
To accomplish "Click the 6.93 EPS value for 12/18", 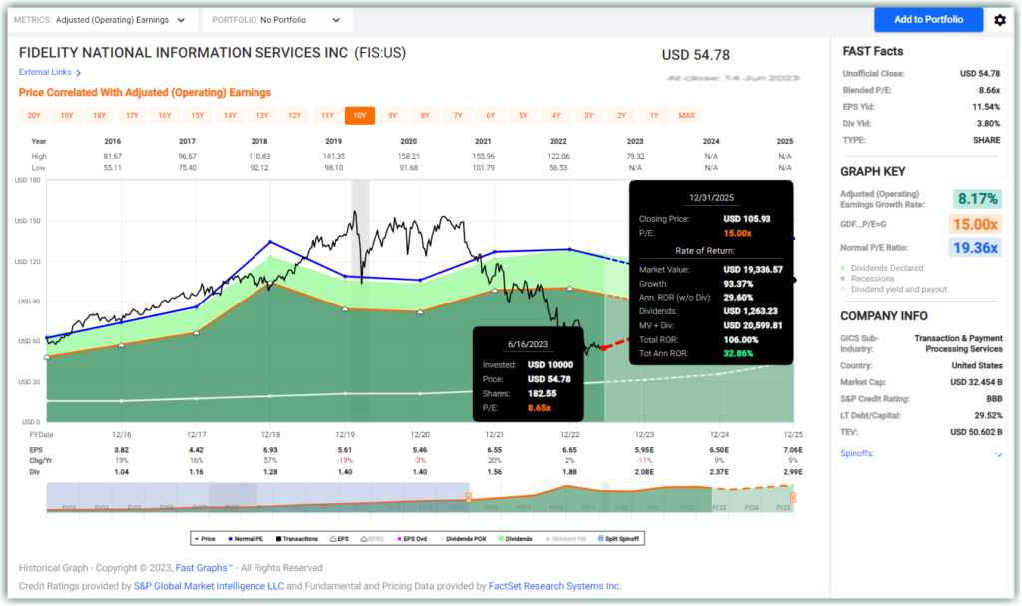I will 270,450.
